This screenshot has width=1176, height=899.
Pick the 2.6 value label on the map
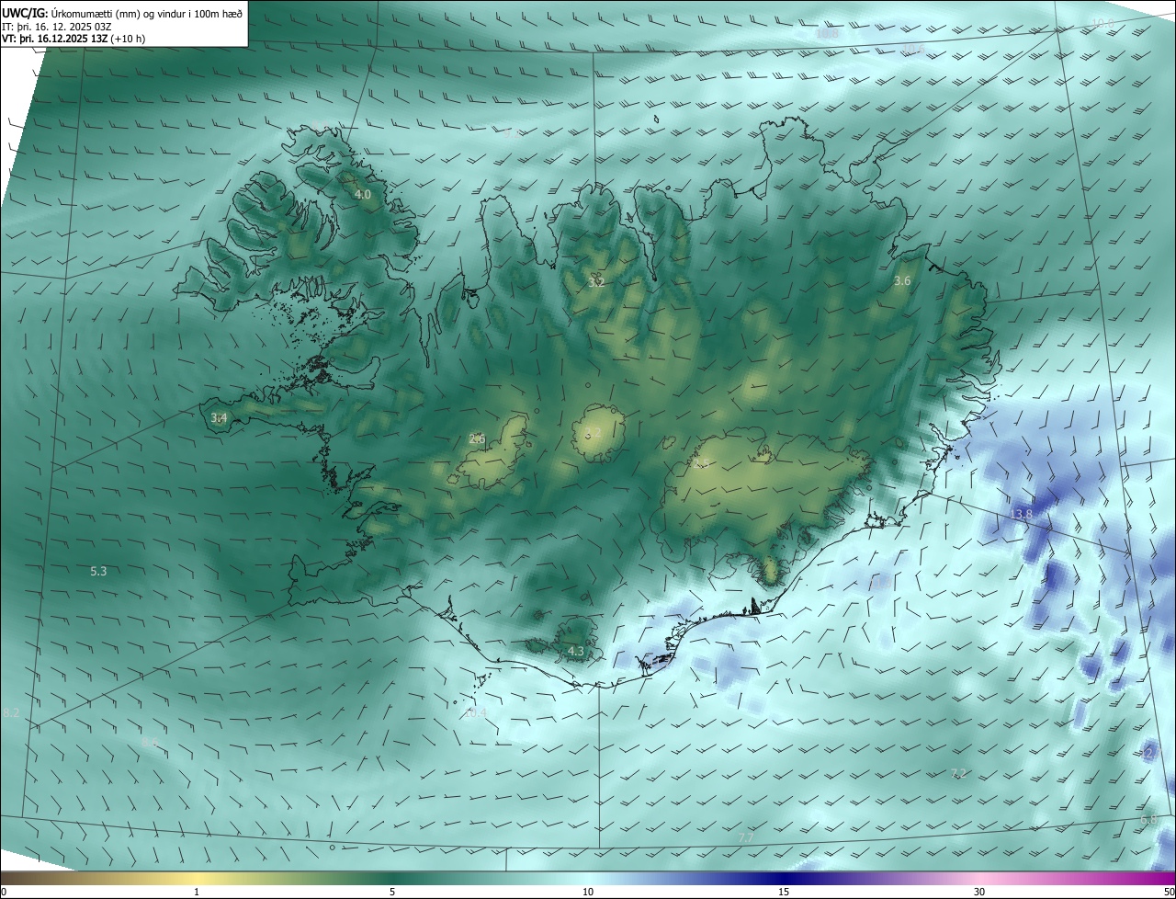(477, 439)
